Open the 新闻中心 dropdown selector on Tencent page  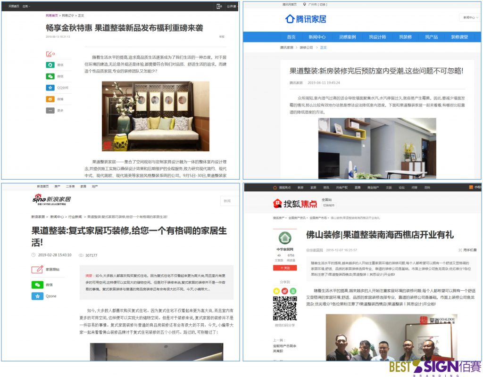470,17
